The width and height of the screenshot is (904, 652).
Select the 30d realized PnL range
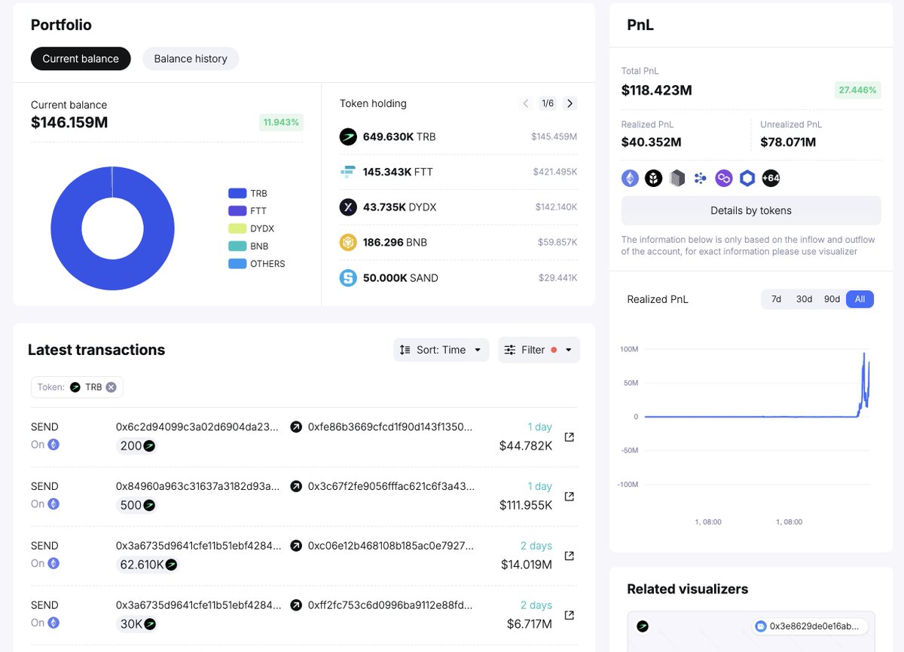[804, 299]
